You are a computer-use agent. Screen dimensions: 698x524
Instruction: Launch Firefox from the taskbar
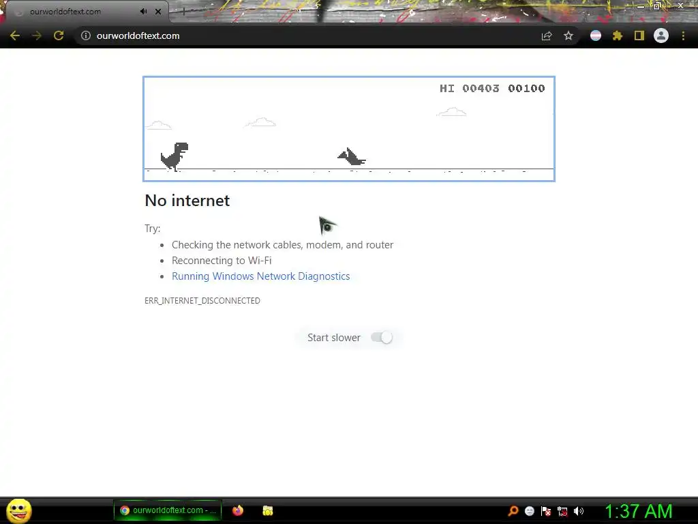238,510
